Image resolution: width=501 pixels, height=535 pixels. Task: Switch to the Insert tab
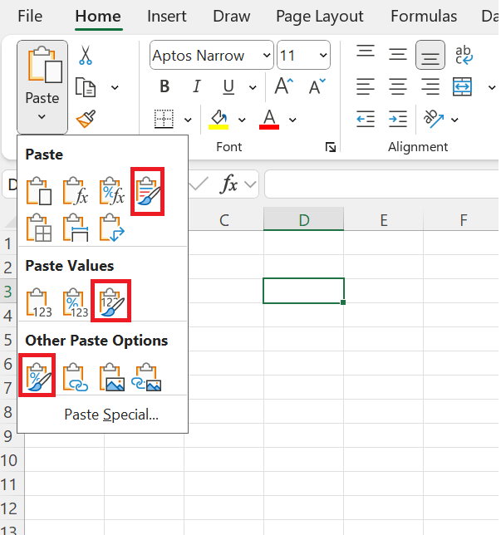click(x=167, y=16)
